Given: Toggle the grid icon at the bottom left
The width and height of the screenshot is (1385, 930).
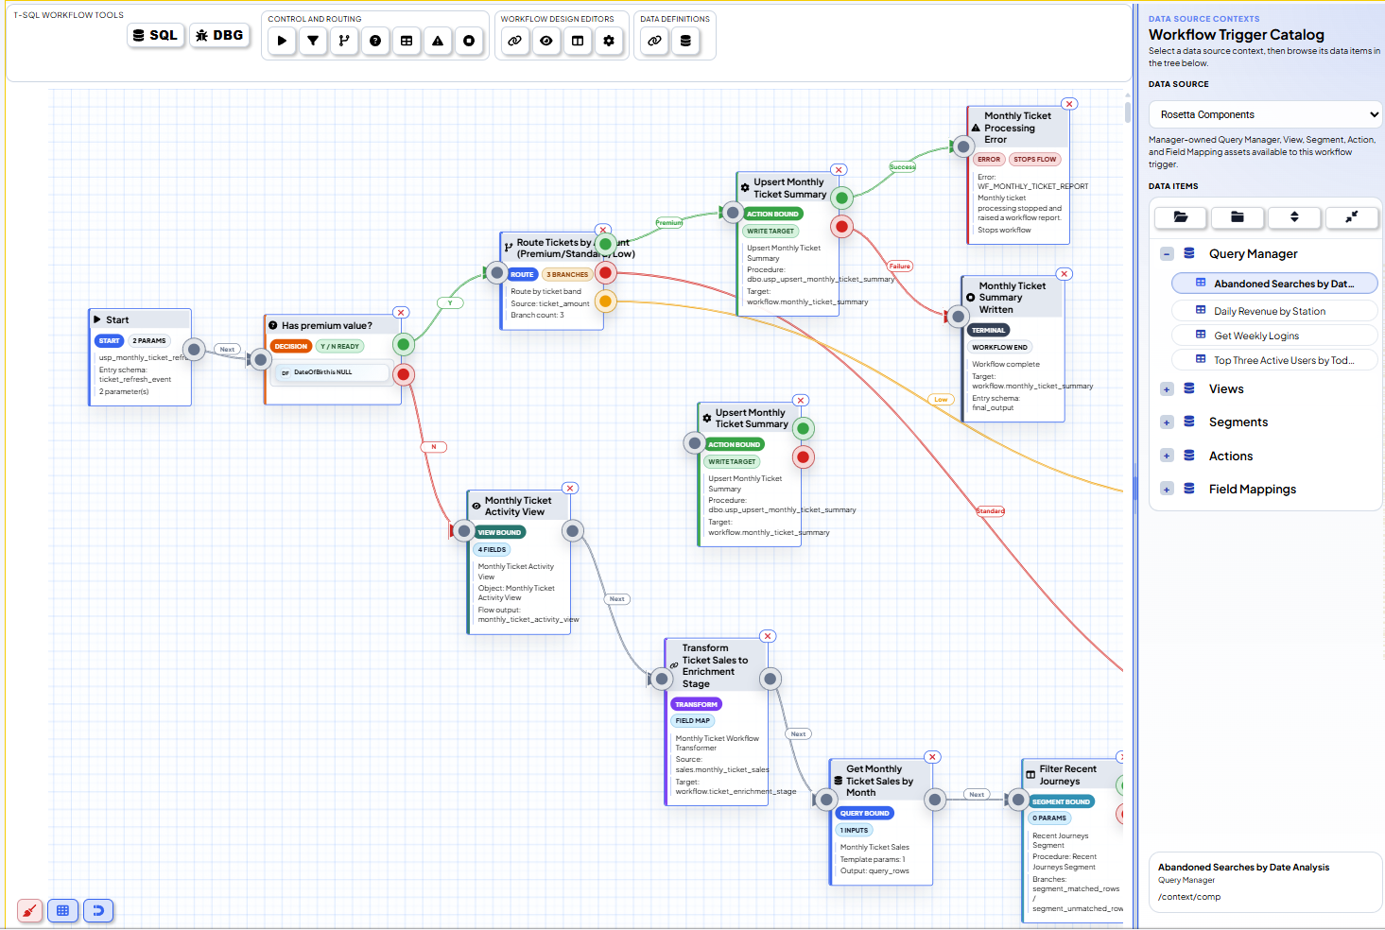Looking at the screenshot, I should [62, 910].
